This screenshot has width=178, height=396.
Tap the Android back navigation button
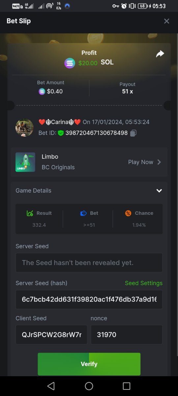click(51, 386)
